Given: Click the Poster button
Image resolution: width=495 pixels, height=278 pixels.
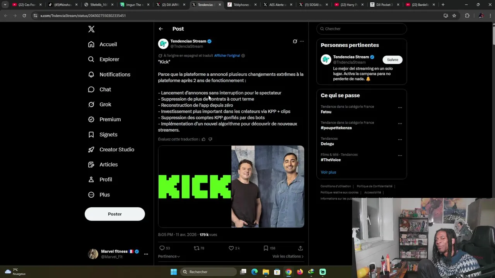Looking at the screenshot, I should (x=115, y=214).
